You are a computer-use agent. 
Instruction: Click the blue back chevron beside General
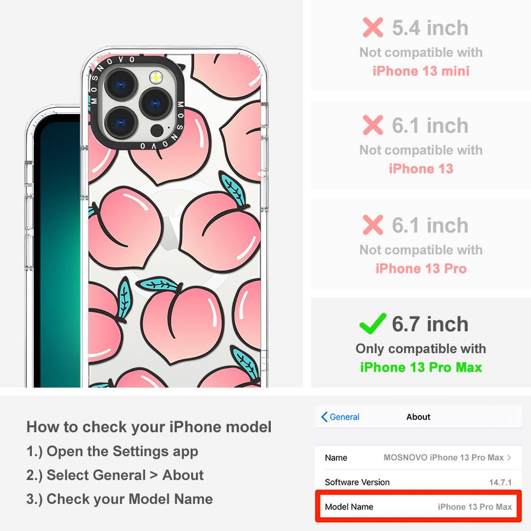point(324,417)
